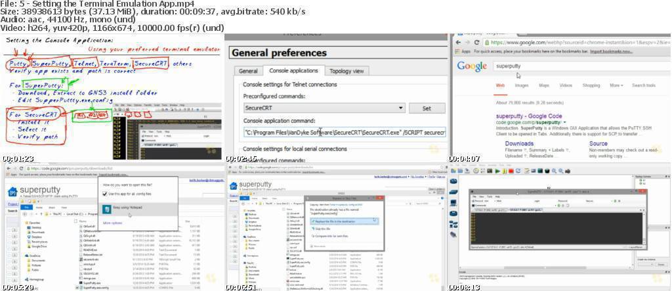Switch to the Console applications tab
This screenshot has height=291, width=672.
point(293,70)
